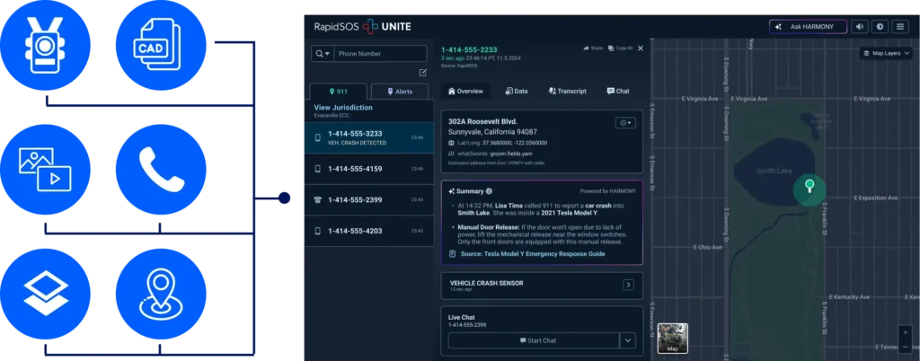Open the Chat tab
This screenshot has height=361, width=920.
point(618,91)
